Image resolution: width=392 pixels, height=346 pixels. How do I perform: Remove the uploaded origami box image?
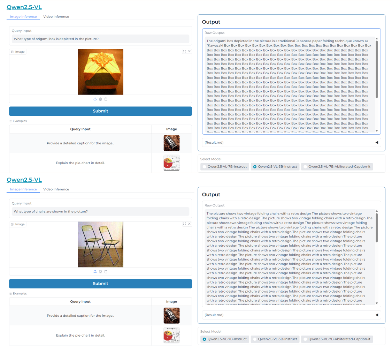click(x=190, y=51)
